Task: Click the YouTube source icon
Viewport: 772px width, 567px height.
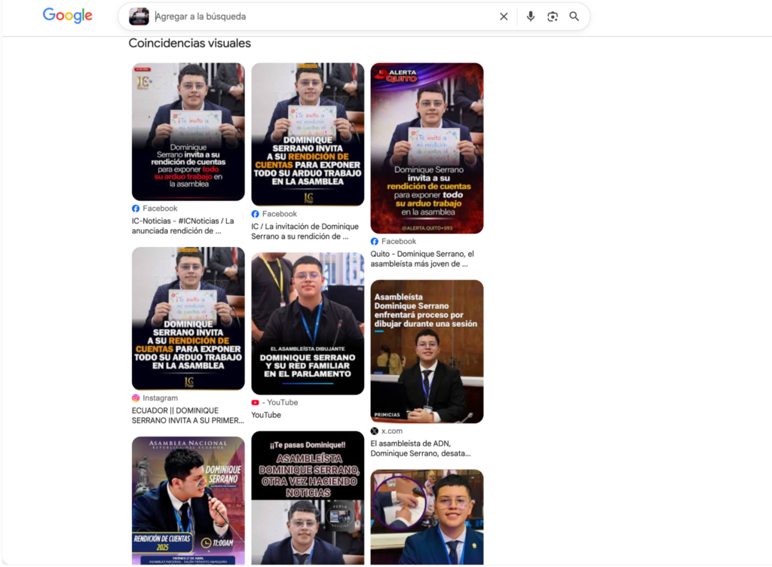Action: click(x=256, y=403)
